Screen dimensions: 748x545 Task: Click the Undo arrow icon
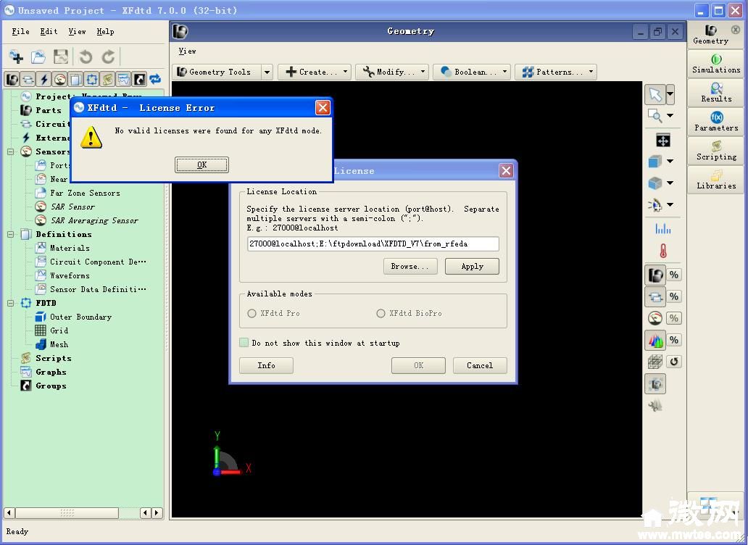point(86,57)
